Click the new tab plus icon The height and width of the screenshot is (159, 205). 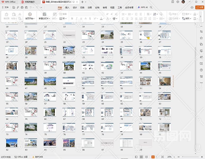tap(82, 2)
